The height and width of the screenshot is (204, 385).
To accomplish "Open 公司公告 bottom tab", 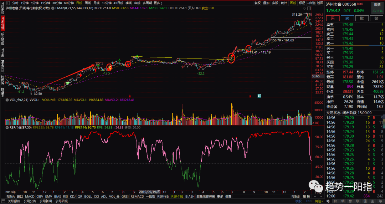I will [30, 201].
